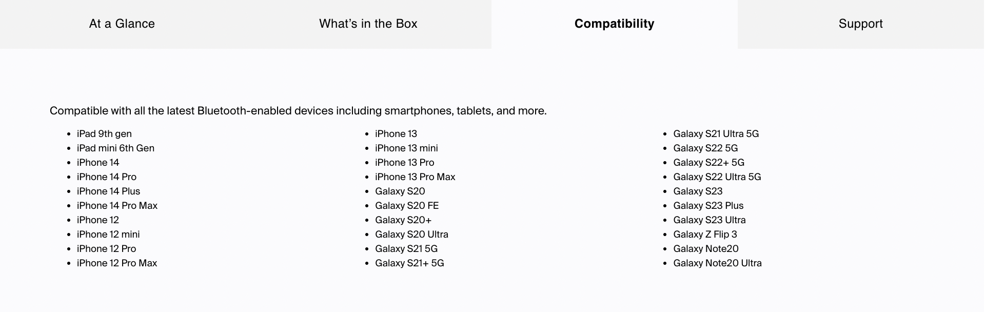Screen dimensions: 985x312
Task: Click the iPhone 13 mini item
Action: click(x=406, y=148)
